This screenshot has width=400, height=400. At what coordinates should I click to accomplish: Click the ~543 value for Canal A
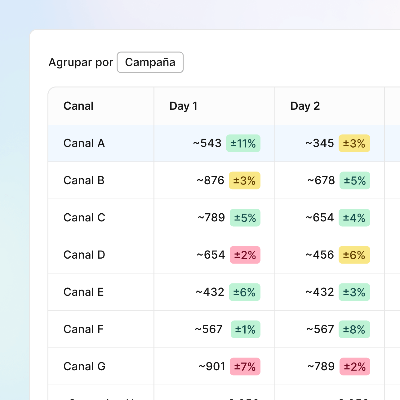pyautogui.click(x=207, y=143)
